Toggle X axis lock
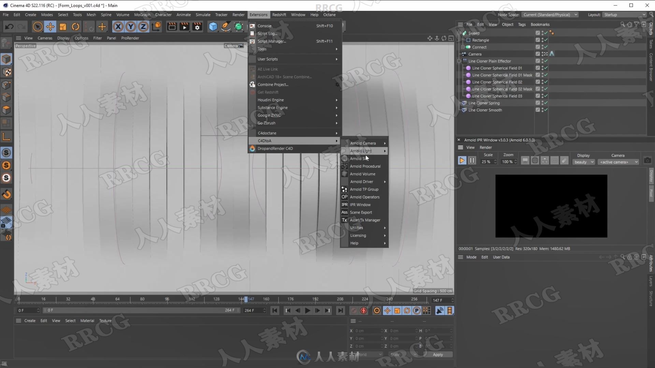Screen dimensions: 655x368 (118, 27)
